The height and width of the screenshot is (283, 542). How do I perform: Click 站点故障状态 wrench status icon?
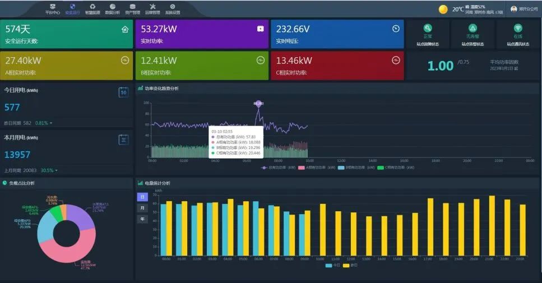[x=428, y=29]
